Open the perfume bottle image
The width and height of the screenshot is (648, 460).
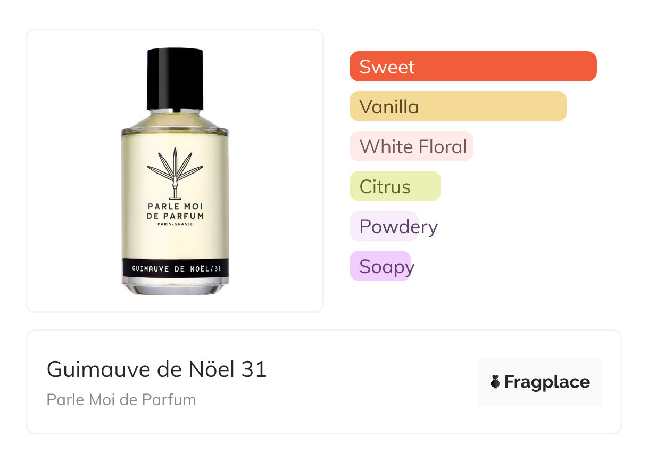(175, 171)
